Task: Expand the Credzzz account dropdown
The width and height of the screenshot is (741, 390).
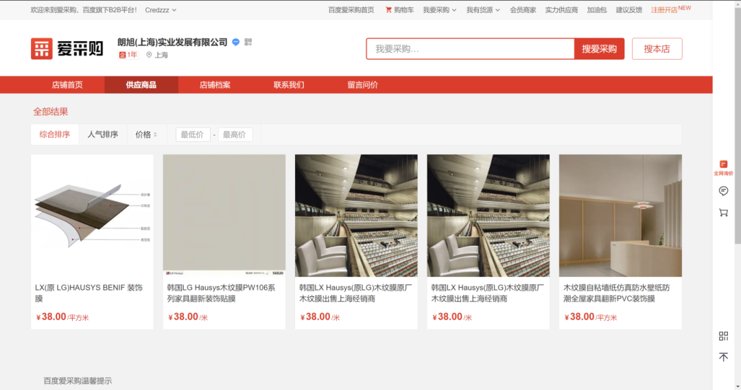Action: 161,10
